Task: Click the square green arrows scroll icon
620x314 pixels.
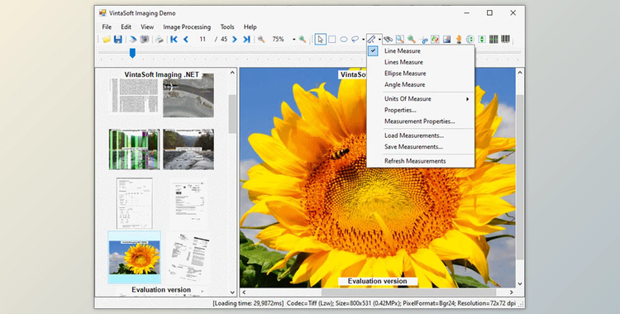Action: 482,39
